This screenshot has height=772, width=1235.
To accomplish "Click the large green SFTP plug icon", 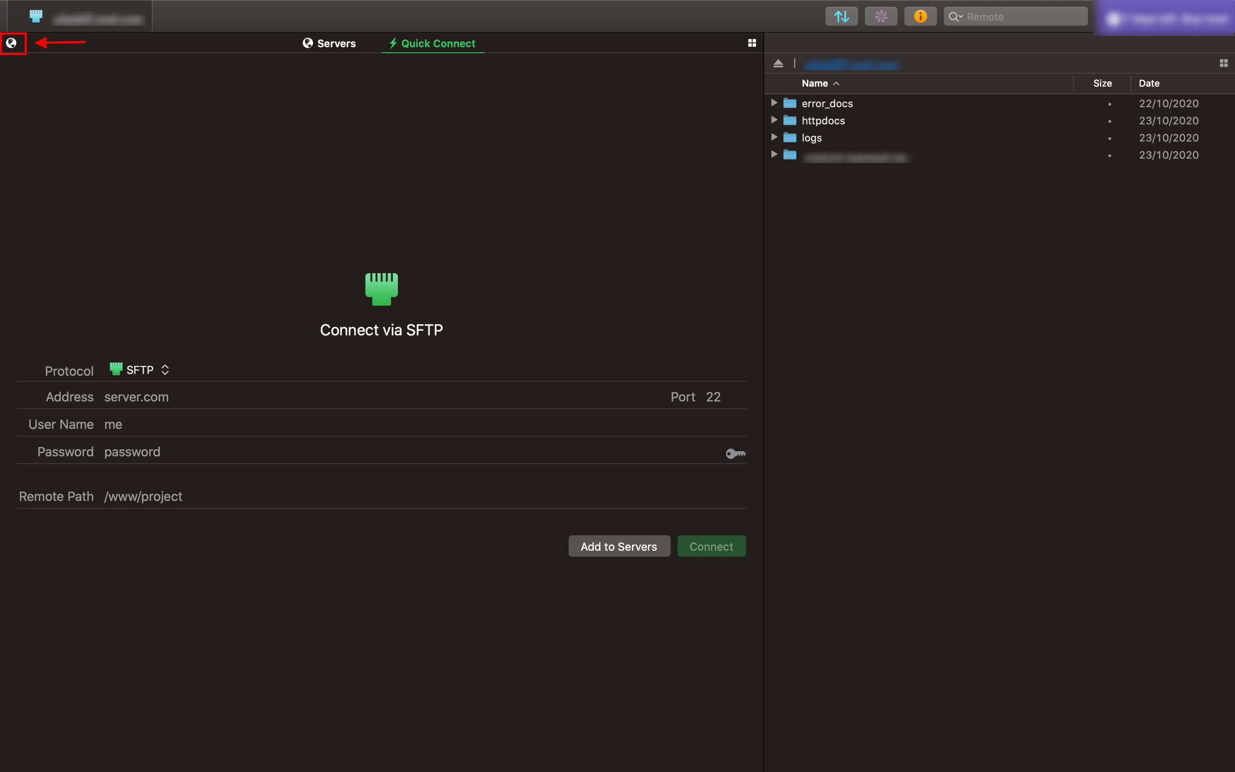I will [x=381, y=289].
